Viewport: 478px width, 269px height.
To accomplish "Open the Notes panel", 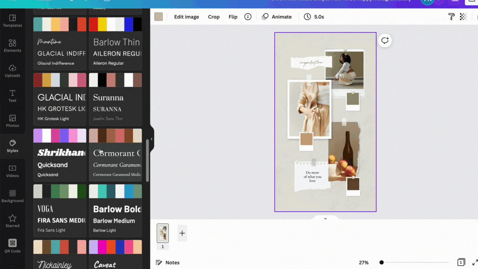I will click(168, 262).
